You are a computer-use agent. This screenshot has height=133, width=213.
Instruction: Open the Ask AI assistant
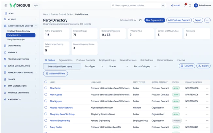175,6
